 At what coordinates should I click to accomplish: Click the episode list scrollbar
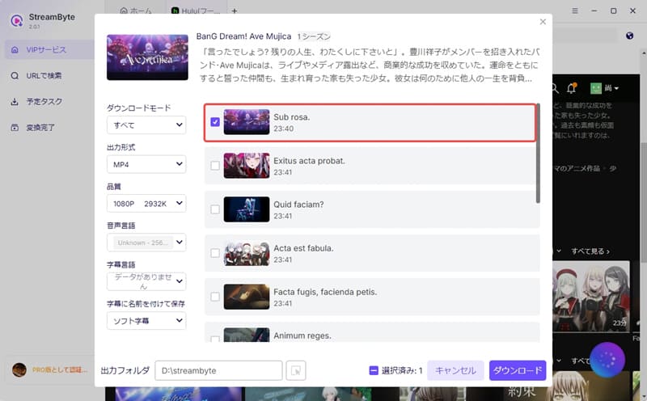[538, 154]
